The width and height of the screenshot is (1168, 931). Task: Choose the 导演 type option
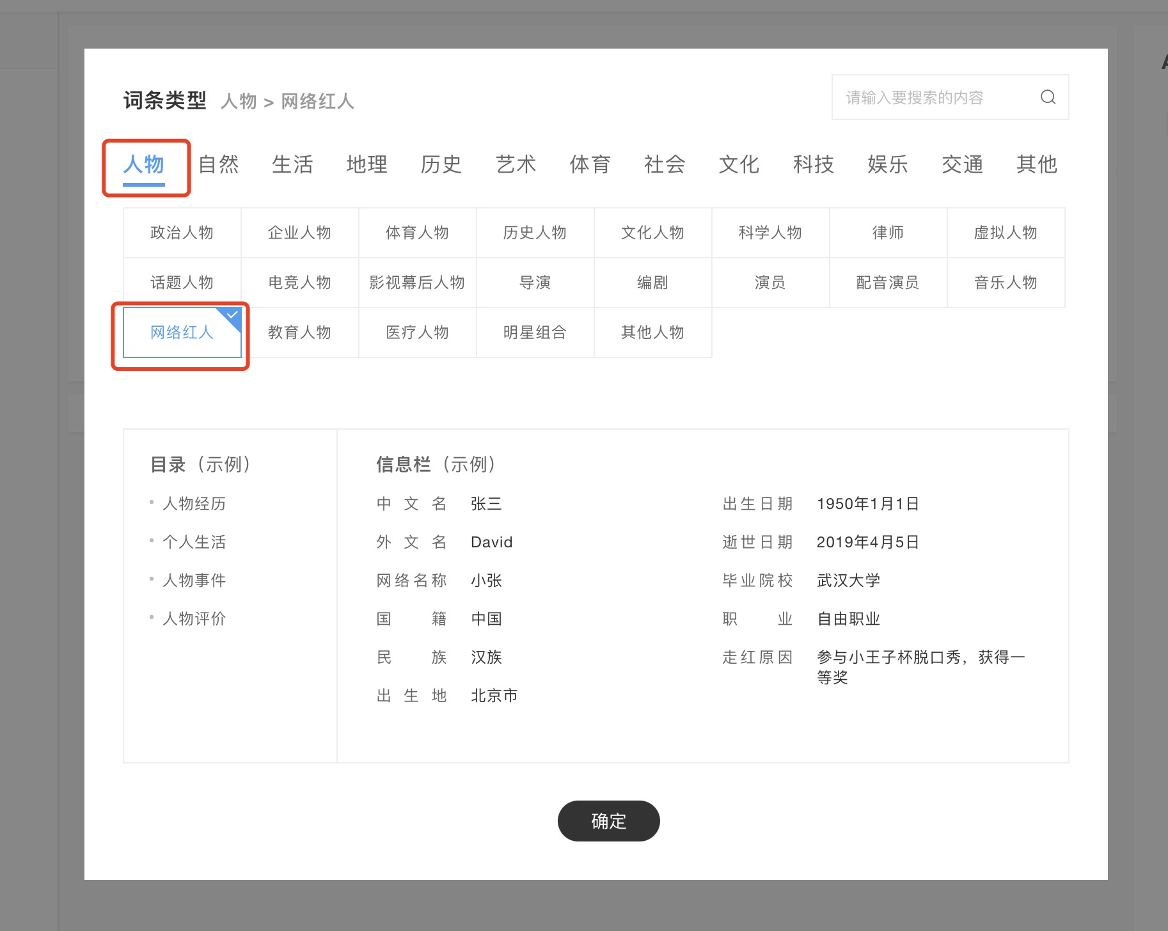[x=535, y=283]
